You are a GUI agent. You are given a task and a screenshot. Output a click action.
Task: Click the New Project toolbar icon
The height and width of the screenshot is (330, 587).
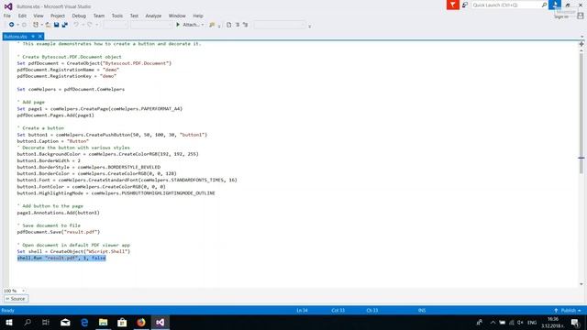(36, 25)
